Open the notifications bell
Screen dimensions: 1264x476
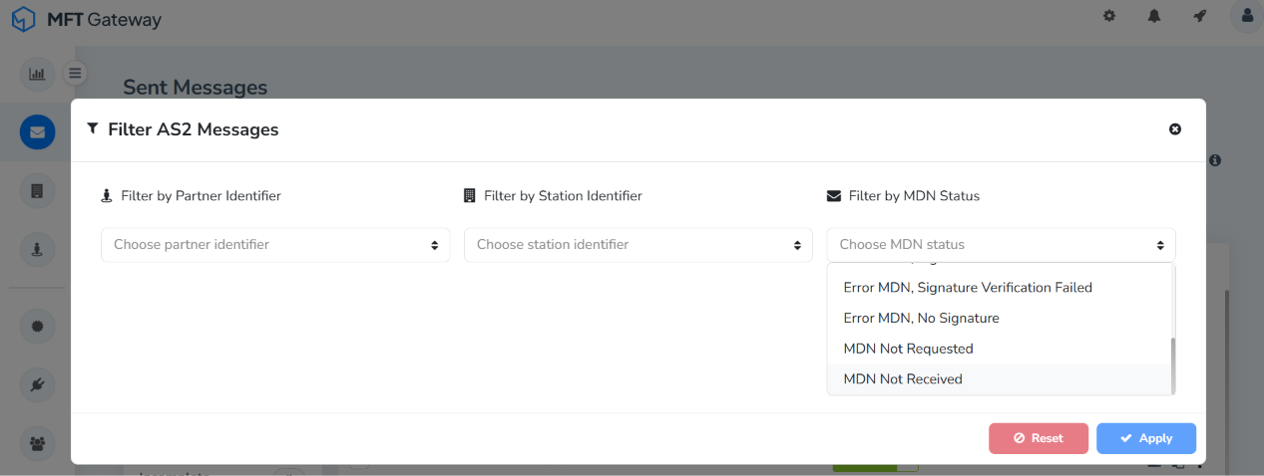[x=1154, y=16]
